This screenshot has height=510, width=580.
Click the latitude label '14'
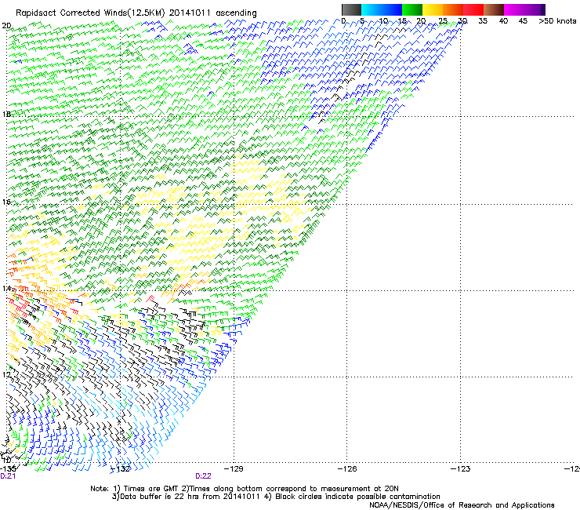click(6, 288)
